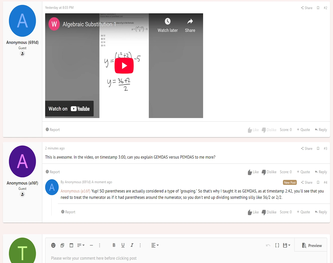Quote post #4
Screen dimensions: 333x263
(303, 212)
